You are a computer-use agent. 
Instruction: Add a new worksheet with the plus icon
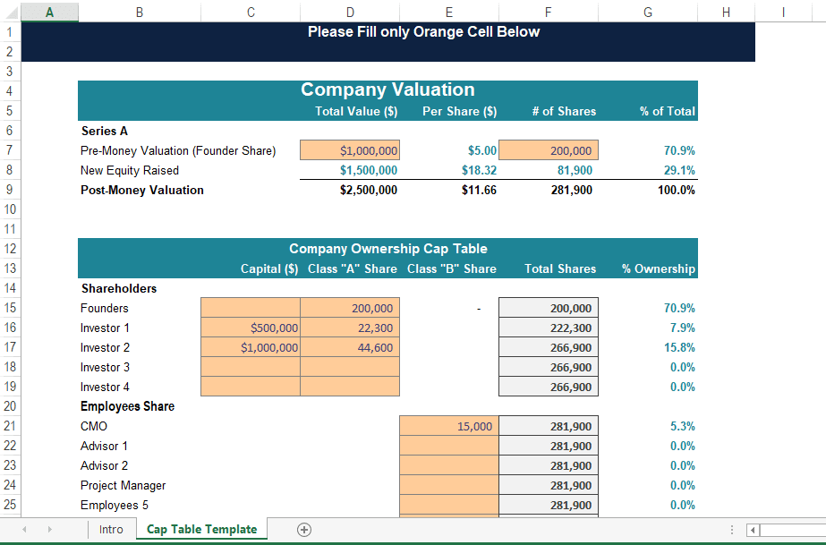[x=304, y=529]
